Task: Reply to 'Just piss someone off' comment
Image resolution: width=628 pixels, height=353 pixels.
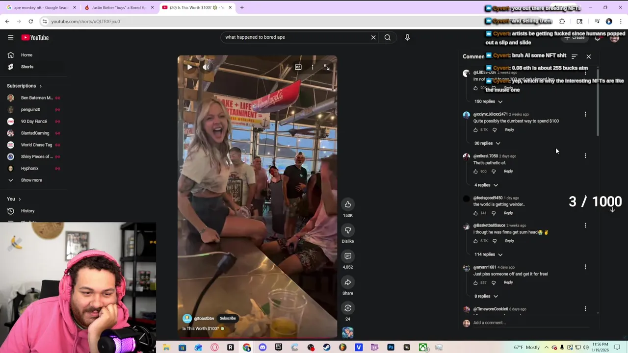Action: click(x=508, y=282)
